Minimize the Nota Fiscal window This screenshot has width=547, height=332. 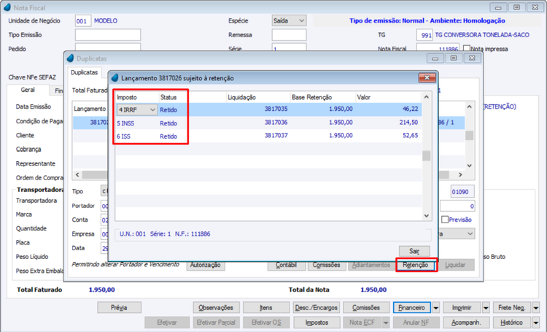click(498, 7)
